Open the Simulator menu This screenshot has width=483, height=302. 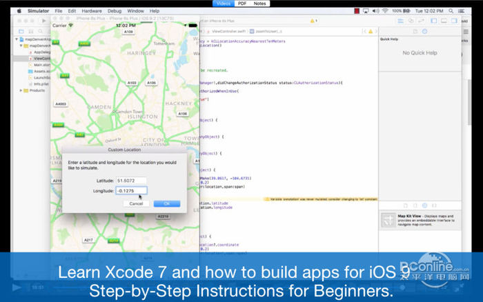coord(38,11)
